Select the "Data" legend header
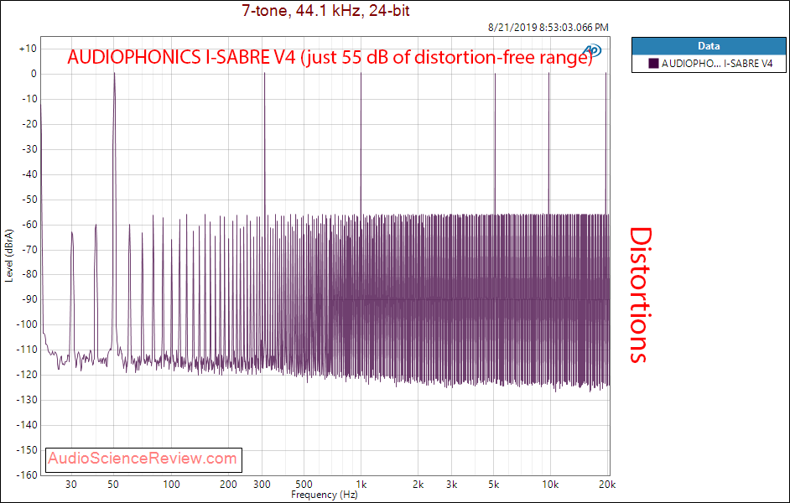790x503 pixels. pyautogui.click(x=709, y=46)
